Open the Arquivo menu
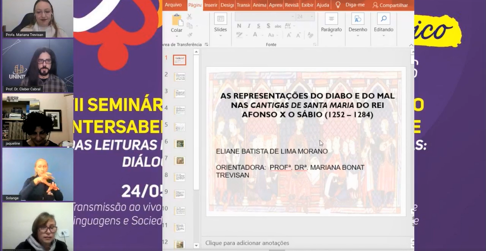Screen dimensions: 486x251 (173, 5)
